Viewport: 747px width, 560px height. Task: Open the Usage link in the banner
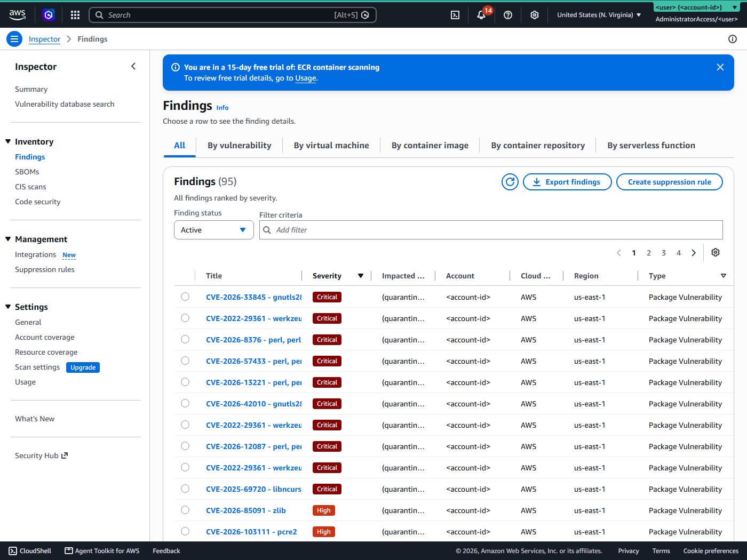306,78
